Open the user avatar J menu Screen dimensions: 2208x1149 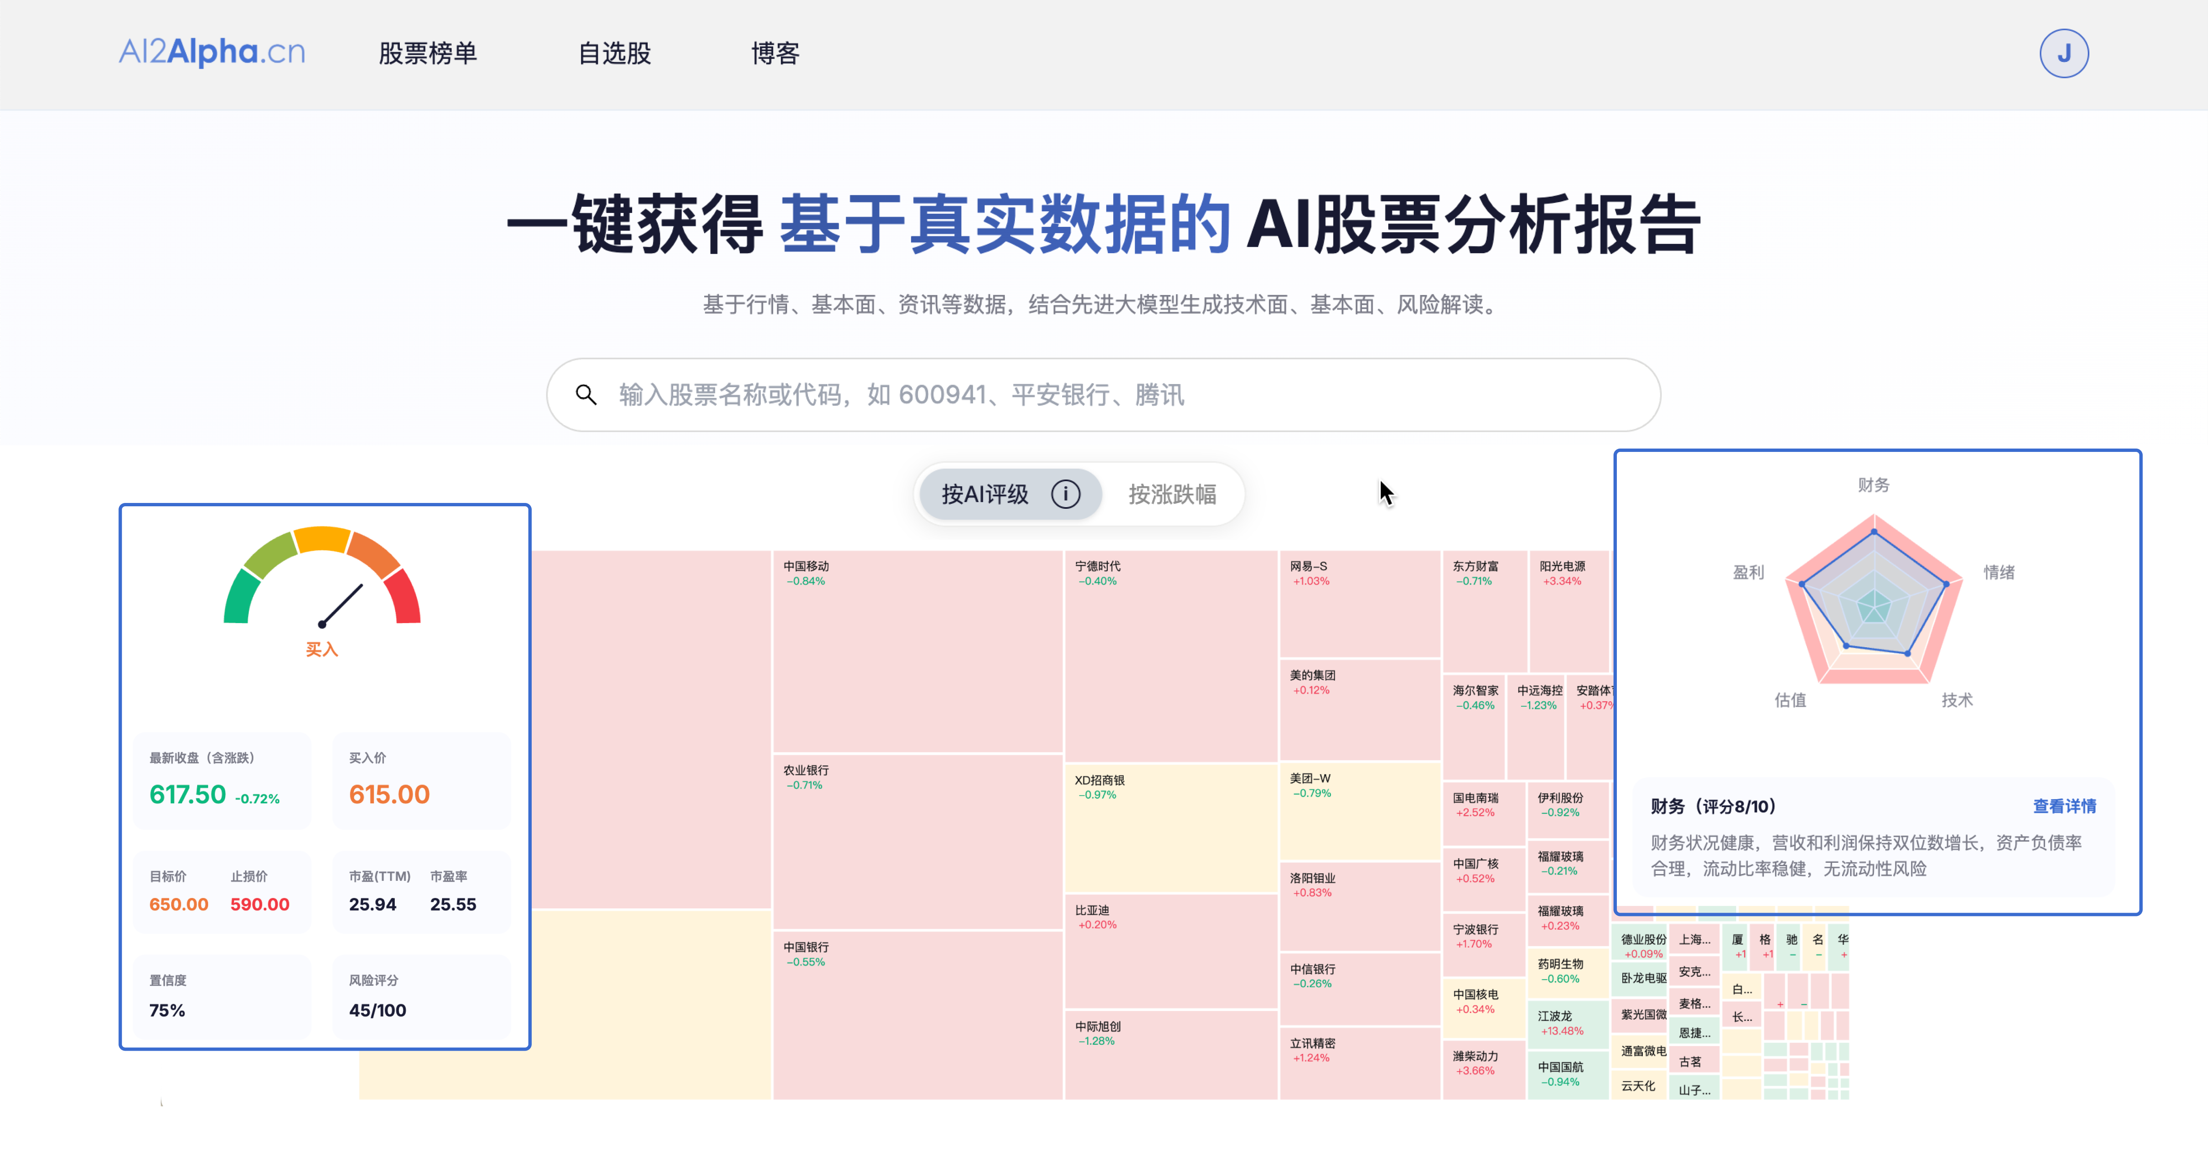pyautogui.click(x=2063, y=53)
